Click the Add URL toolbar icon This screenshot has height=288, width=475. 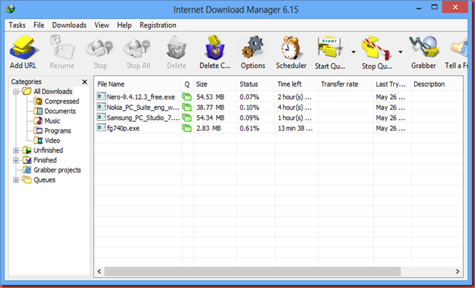pos(23,48)
